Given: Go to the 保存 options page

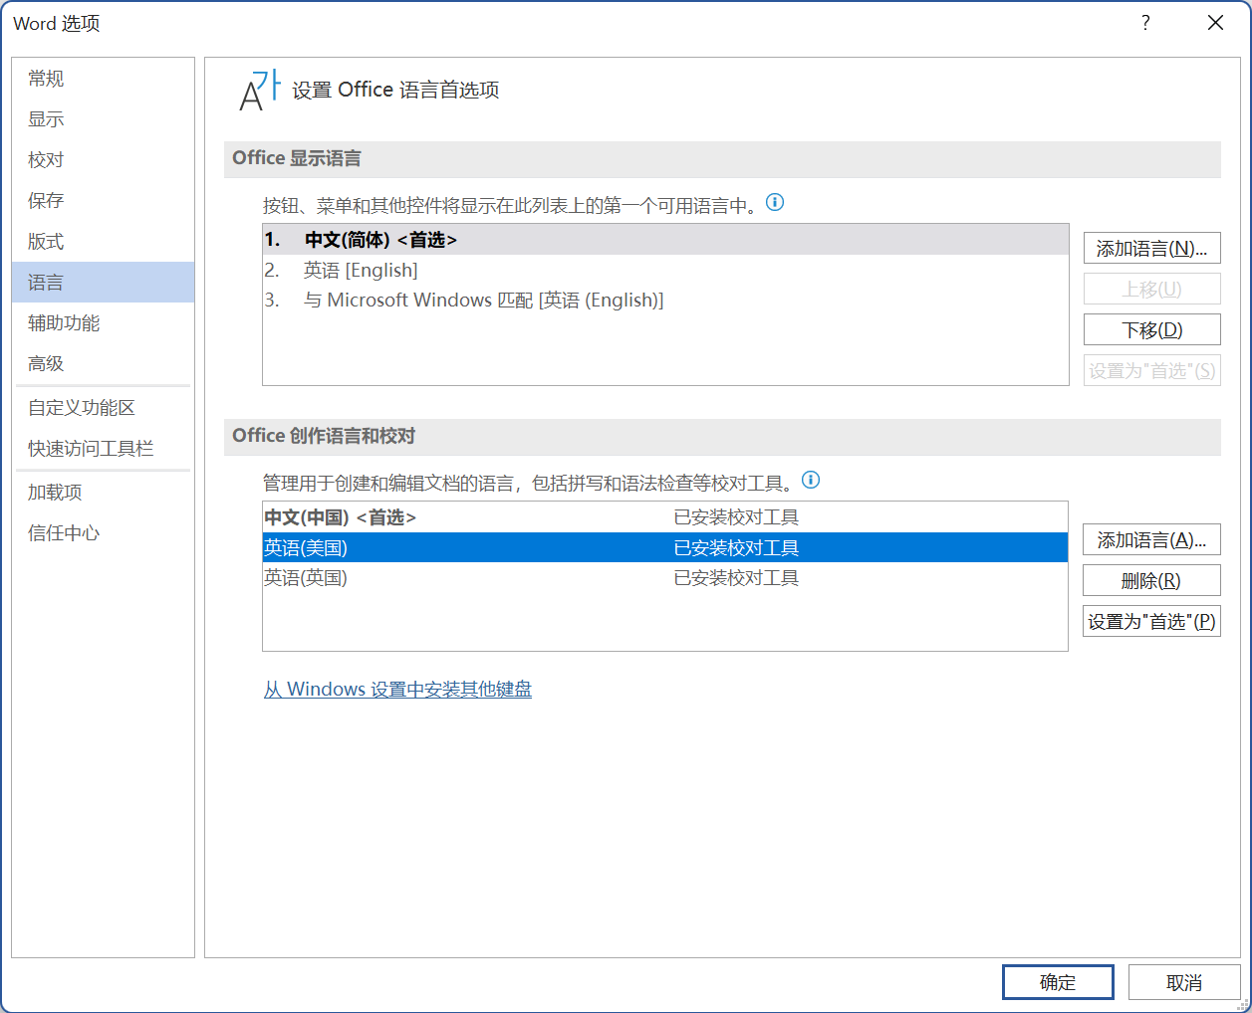Looking at the screenshot, I should [46, 201].
